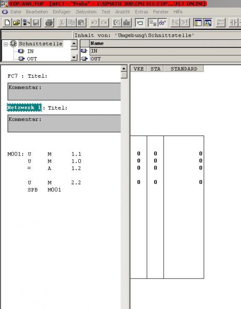This screenshot has width=241, height=309.
Task: Select Schnittstelle in the interface tree
Action: pos(41,44)
